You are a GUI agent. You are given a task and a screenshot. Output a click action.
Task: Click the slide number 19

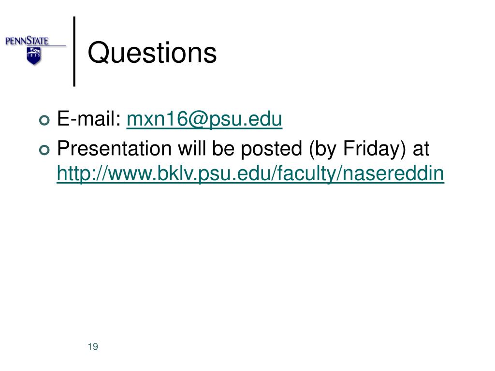coord(93,347)
